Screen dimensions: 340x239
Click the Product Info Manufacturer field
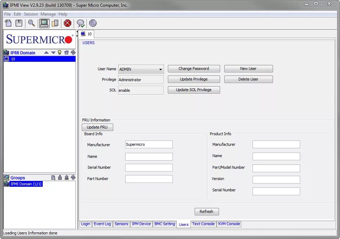click(x=276, y=144)
